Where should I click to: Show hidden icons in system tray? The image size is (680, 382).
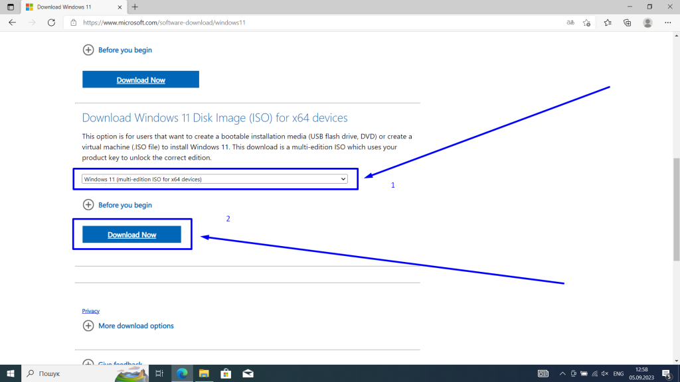tap(562, 373)
